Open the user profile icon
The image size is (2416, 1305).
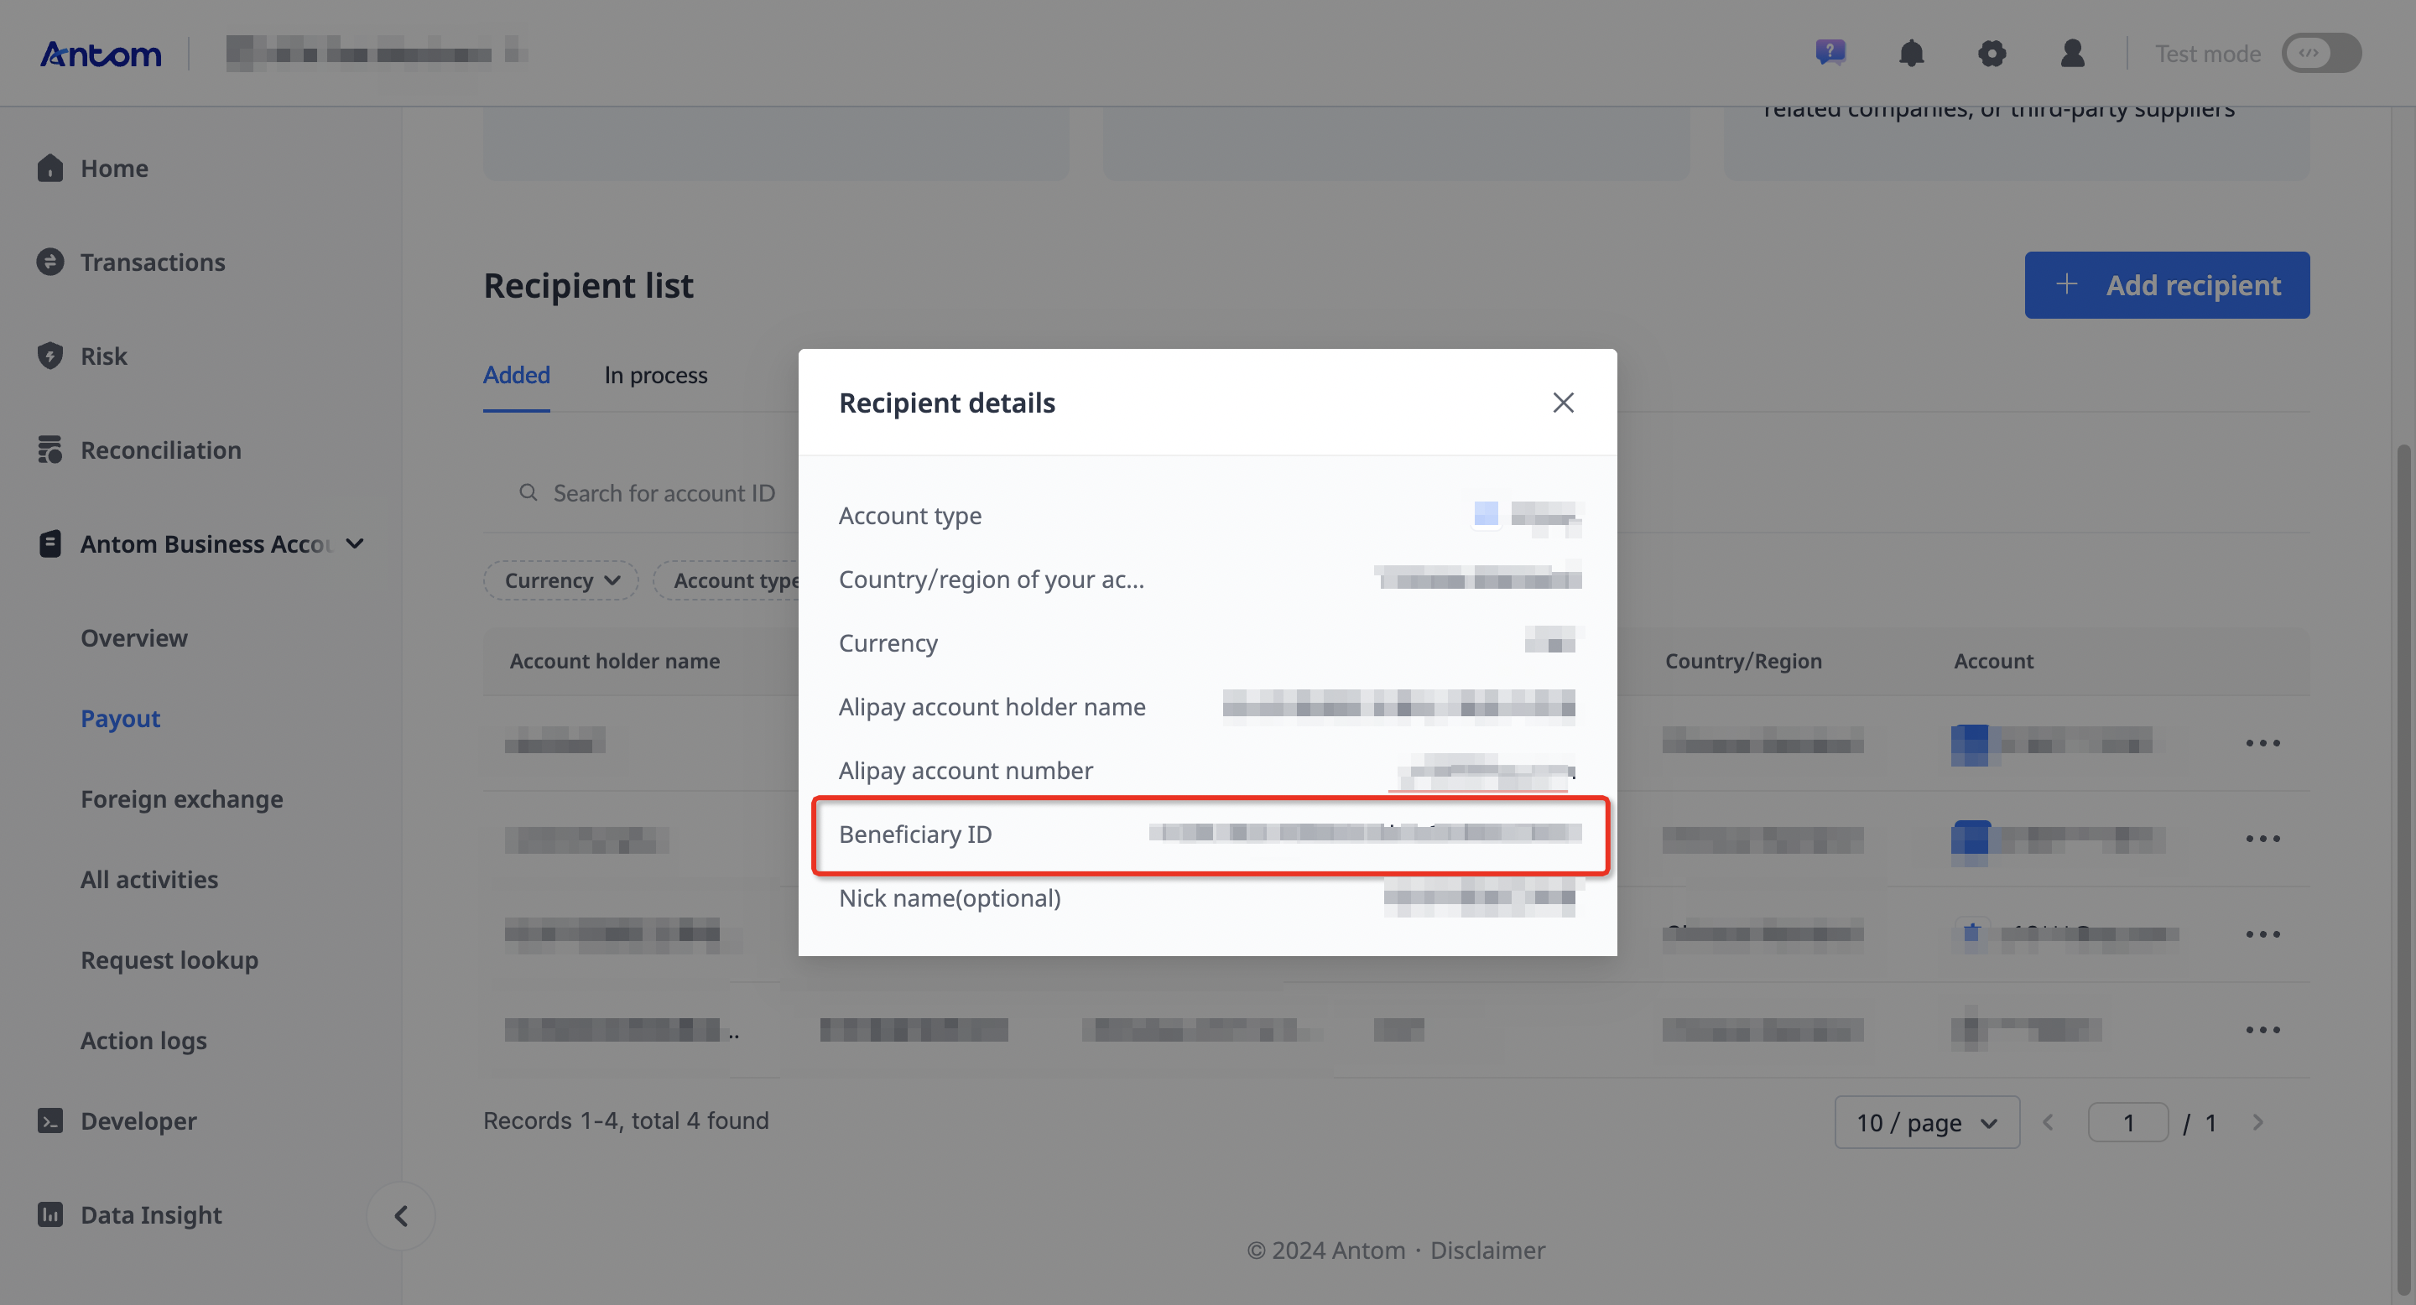(2072, 54)
